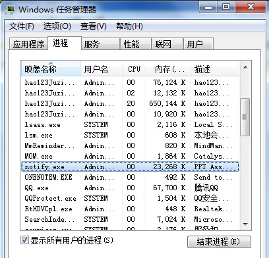Click the scrollbar down arrow in the process list

(245, 224)
